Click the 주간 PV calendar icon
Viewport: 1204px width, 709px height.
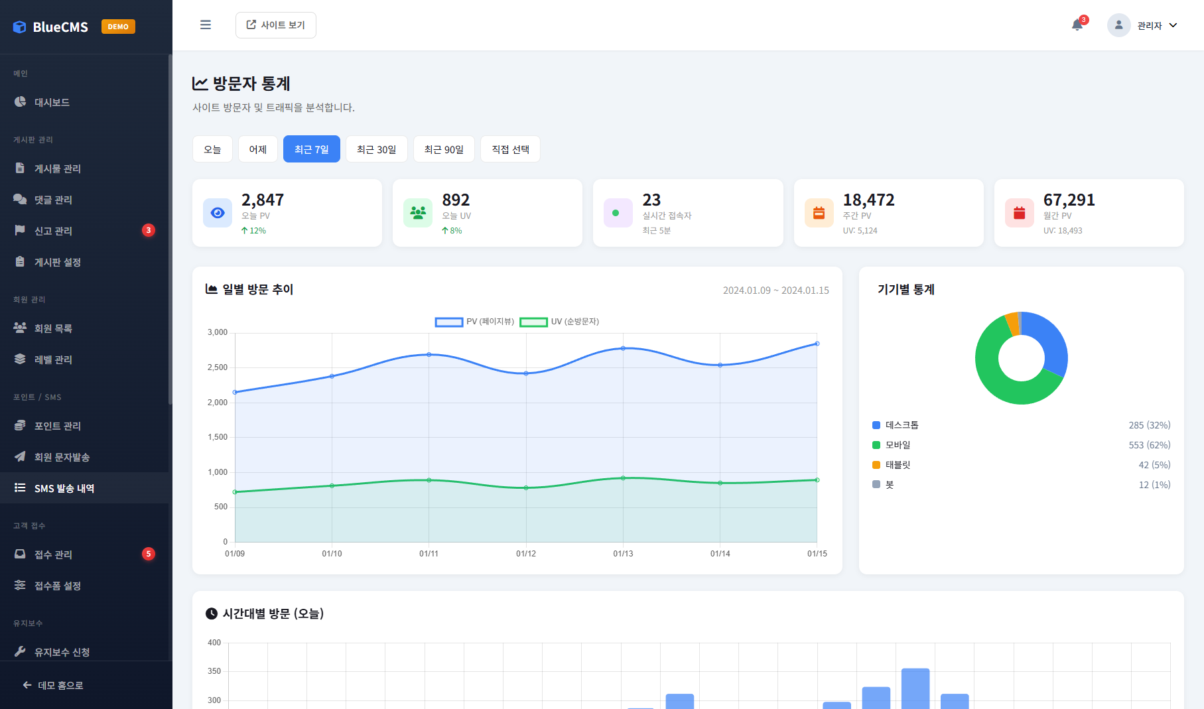coord(819,213)
